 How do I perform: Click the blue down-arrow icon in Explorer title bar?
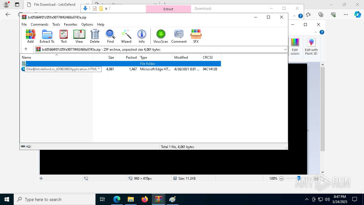tap(85, 9)
